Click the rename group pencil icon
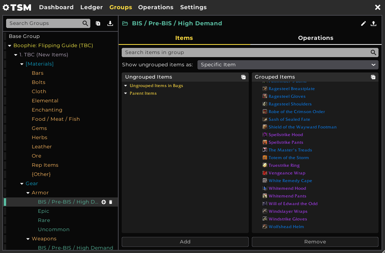Screen dimensions: 385x253 (x=363, y=23)
